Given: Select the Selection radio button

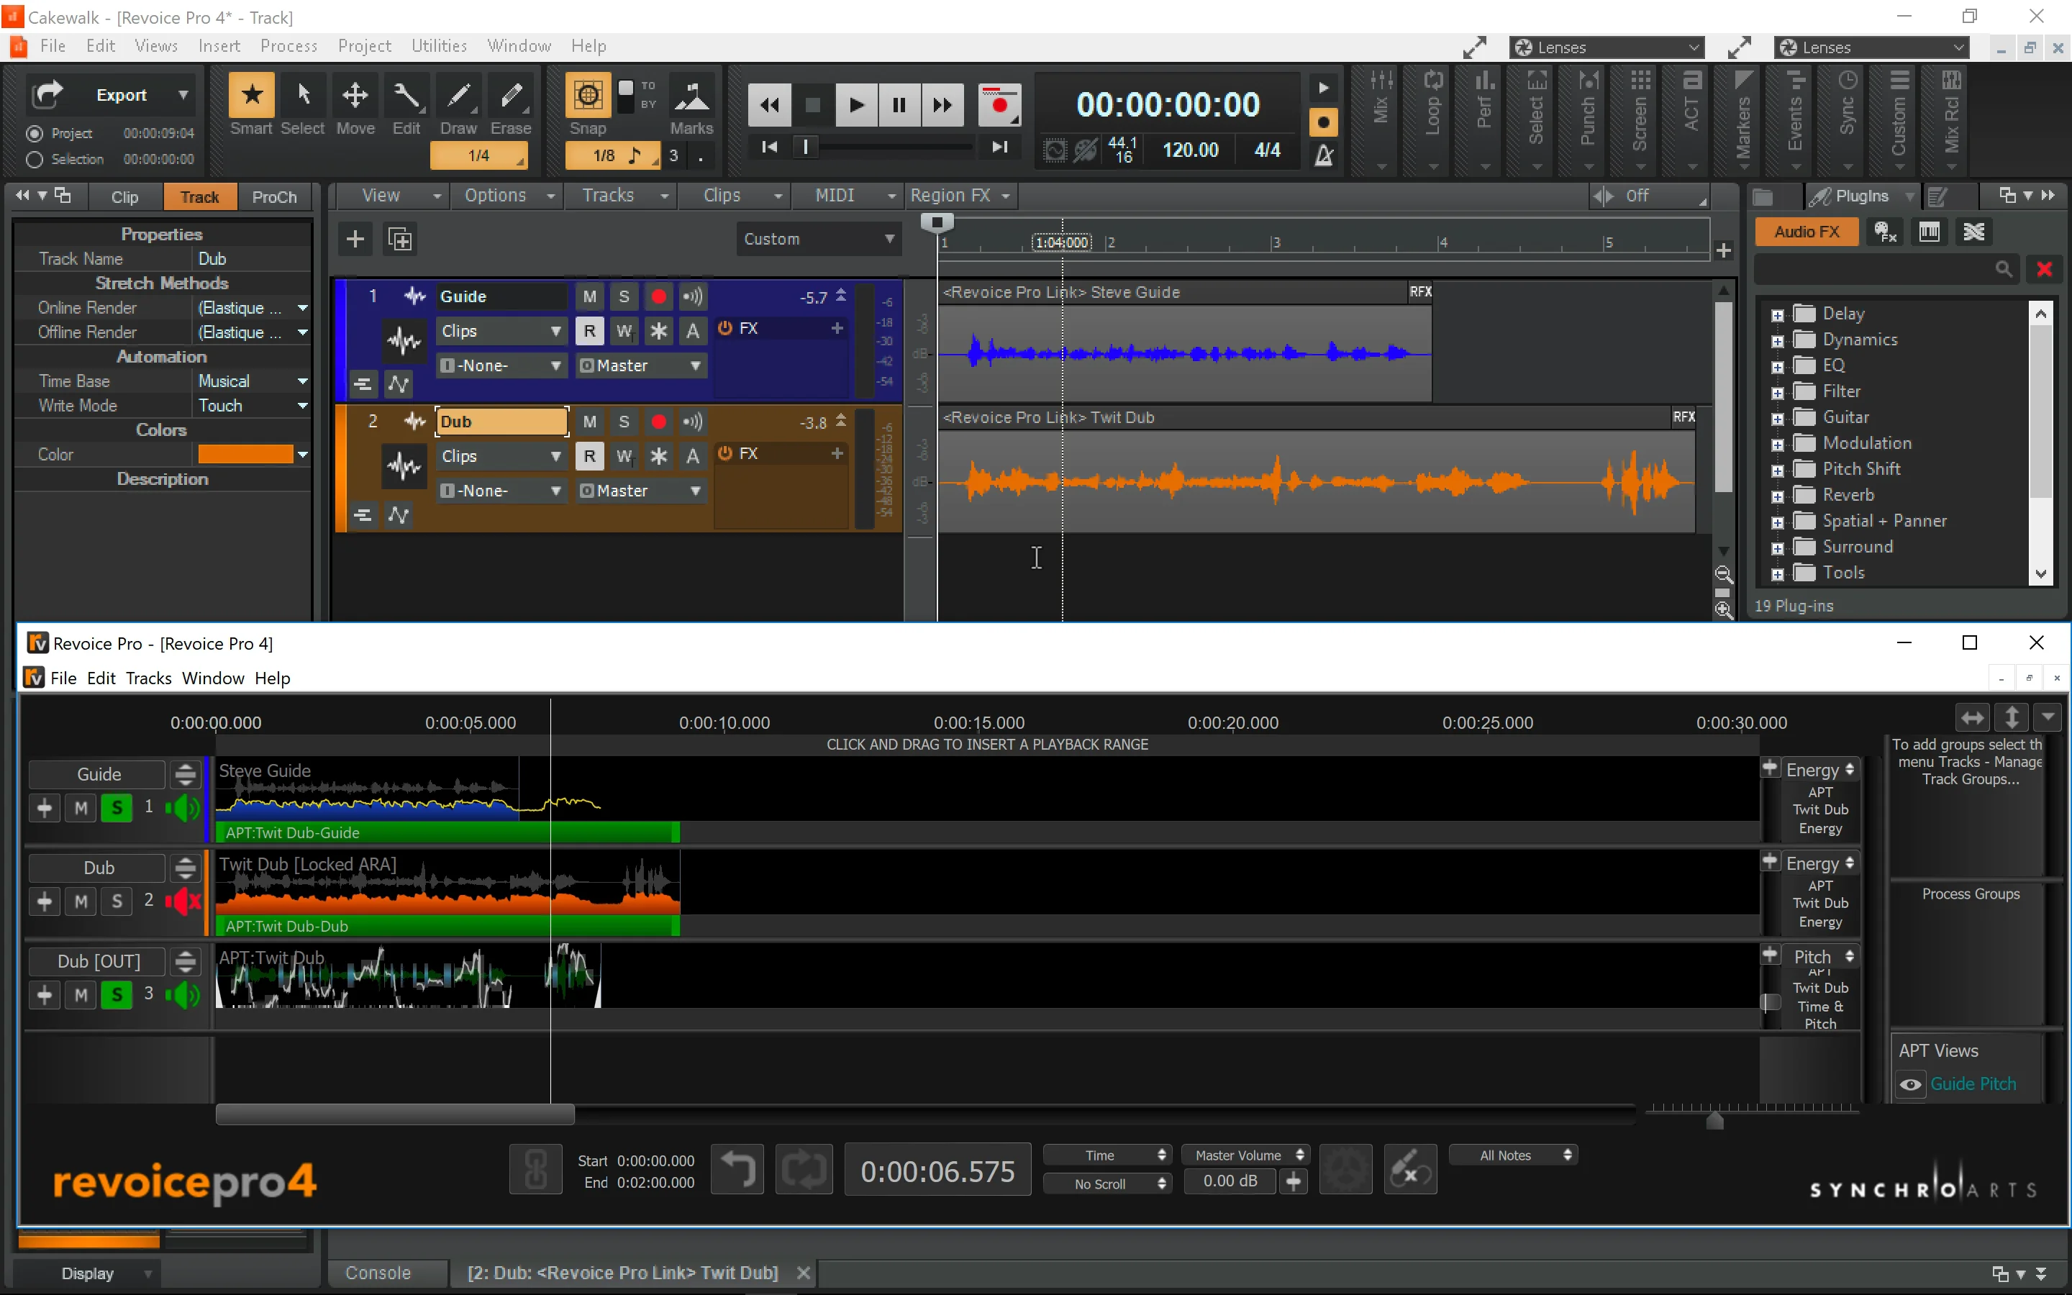Looking at the screenshot, I should coord(35,159).
